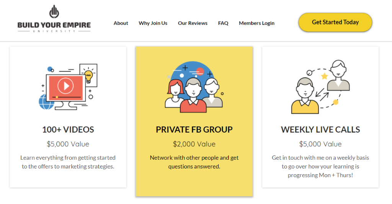Open the Why Join Us page
This screenshot has height=204, width=392.
pyautogui.click(x=153, y=23)
